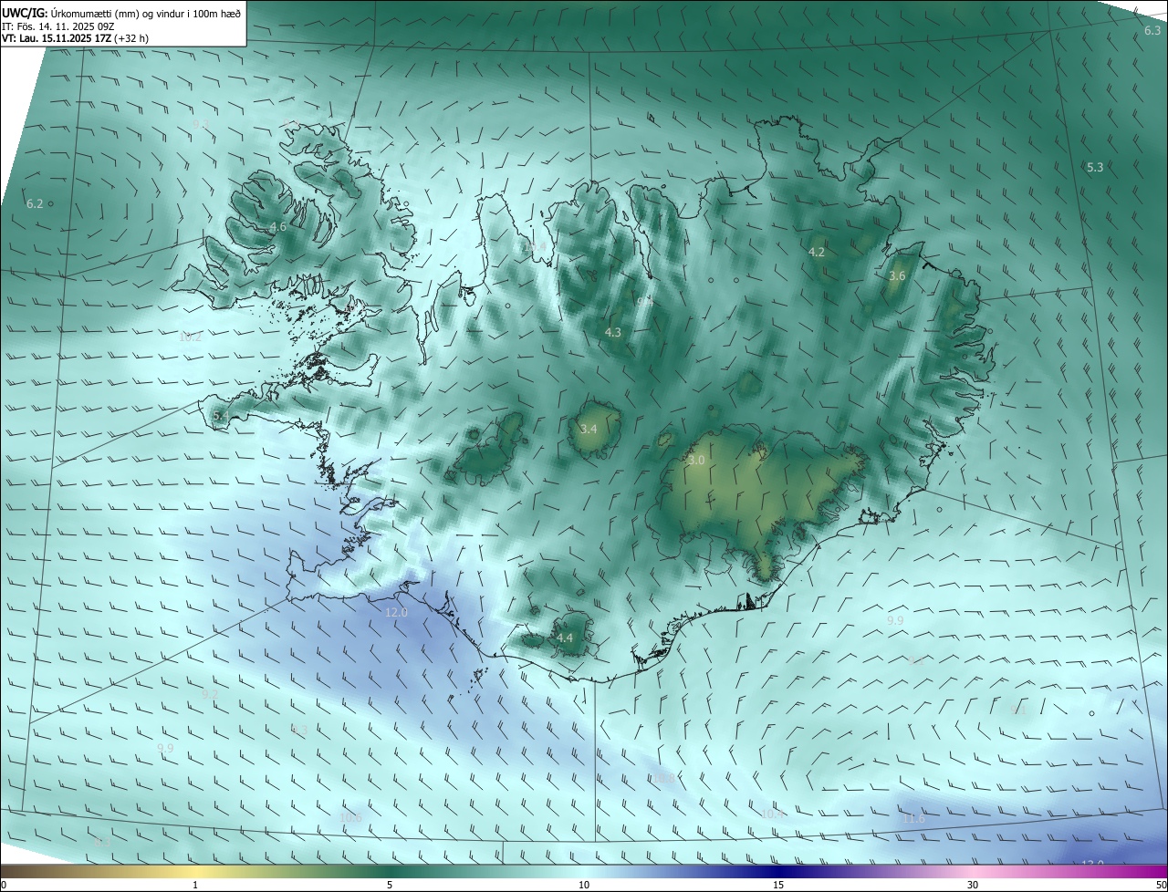
Task: Click the colour scale tick labelled 1
Action: click(x=195, y=885)
